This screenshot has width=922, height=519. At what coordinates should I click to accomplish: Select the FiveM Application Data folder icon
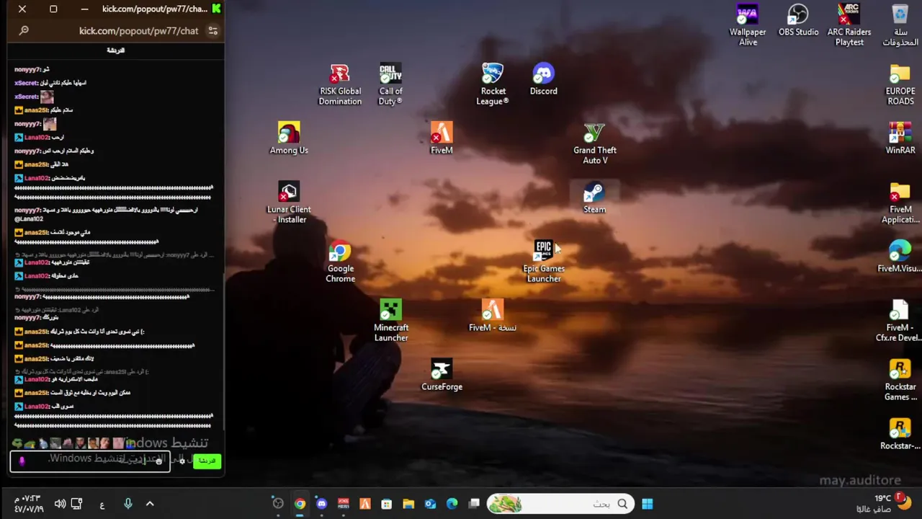click(900, 203)
